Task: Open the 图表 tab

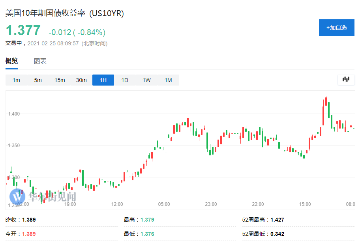Action: [40, 61]
